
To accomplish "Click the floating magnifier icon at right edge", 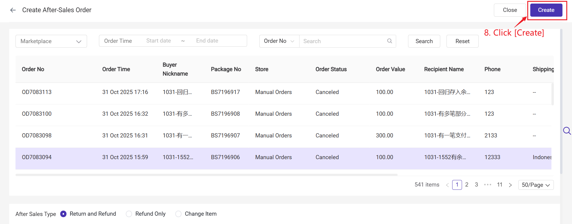I will 566,131.
